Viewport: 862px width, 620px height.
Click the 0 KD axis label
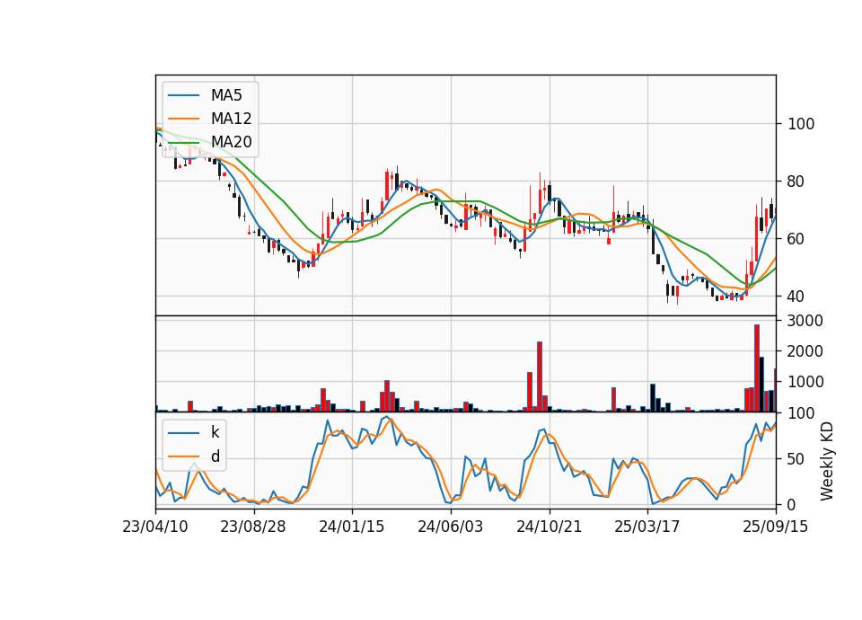point(792,504)
